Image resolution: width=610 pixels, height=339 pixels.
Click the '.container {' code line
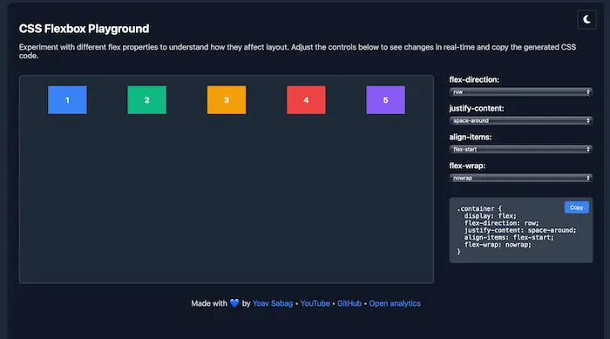(479, 208)
